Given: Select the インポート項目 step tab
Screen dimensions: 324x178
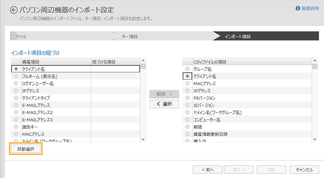Looking at the screenshot, I should (266, 36).
